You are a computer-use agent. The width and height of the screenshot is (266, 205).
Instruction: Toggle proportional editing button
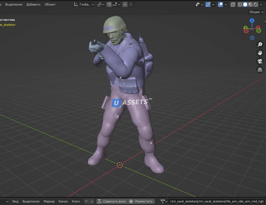tap(125, 4)
